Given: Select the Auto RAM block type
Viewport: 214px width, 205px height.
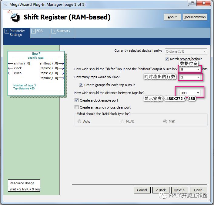Looking at the screenshot, I should pyautogui.click(x=79, y=121).
